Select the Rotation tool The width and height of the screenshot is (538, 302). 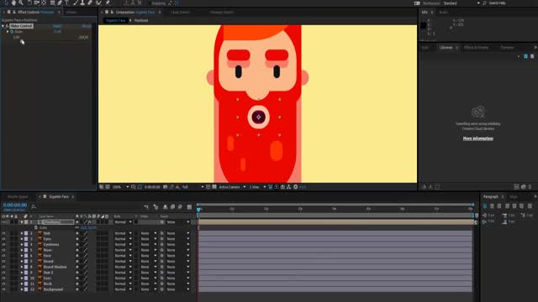(29, 3)
